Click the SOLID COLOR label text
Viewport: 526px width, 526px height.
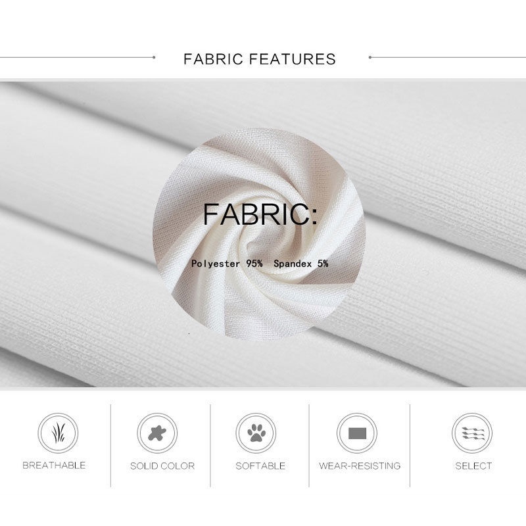[x=162, y=466]
